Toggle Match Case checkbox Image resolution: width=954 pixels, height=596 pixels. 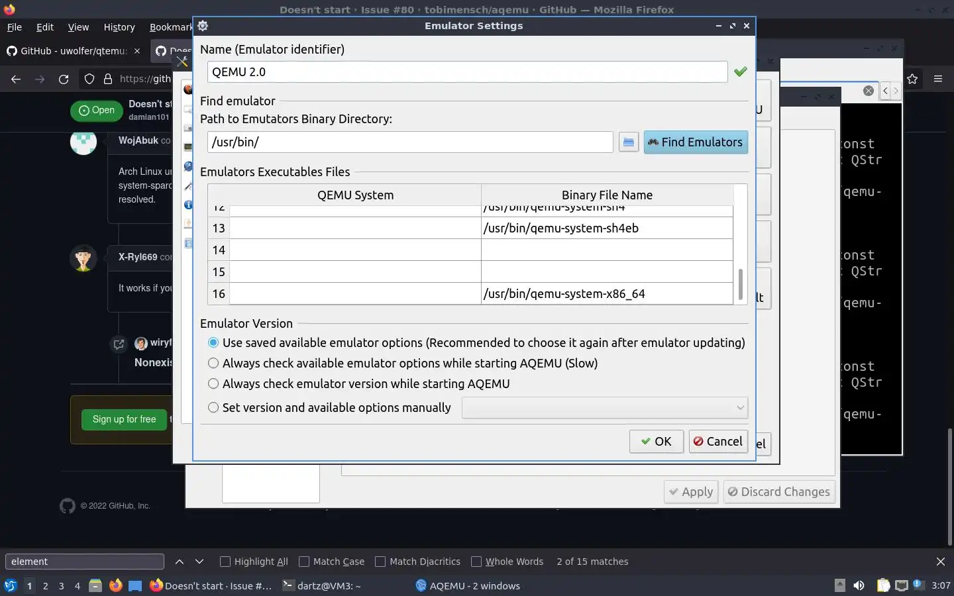point(304,562)
